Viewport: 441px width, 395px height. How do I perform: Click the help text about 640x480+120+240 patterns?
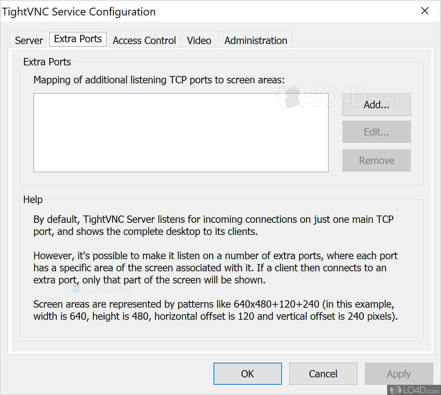click(x=215, y=310)
